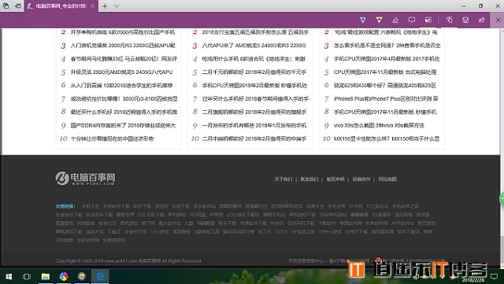Click the XP系统之家 friend link
The image size is (504, 284).
click(x=302, y=231)
